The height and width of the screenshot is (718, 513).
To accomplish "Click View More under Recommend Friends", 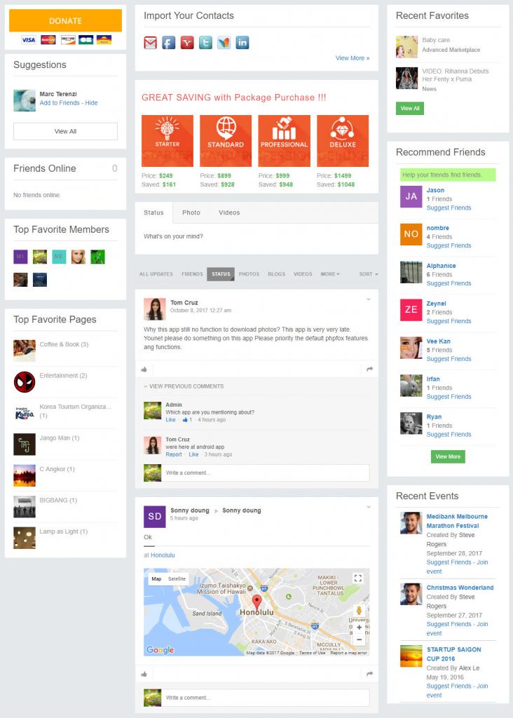I will (448, 456).
